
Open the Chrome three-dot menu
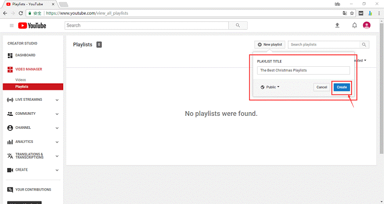pos(379,13)
